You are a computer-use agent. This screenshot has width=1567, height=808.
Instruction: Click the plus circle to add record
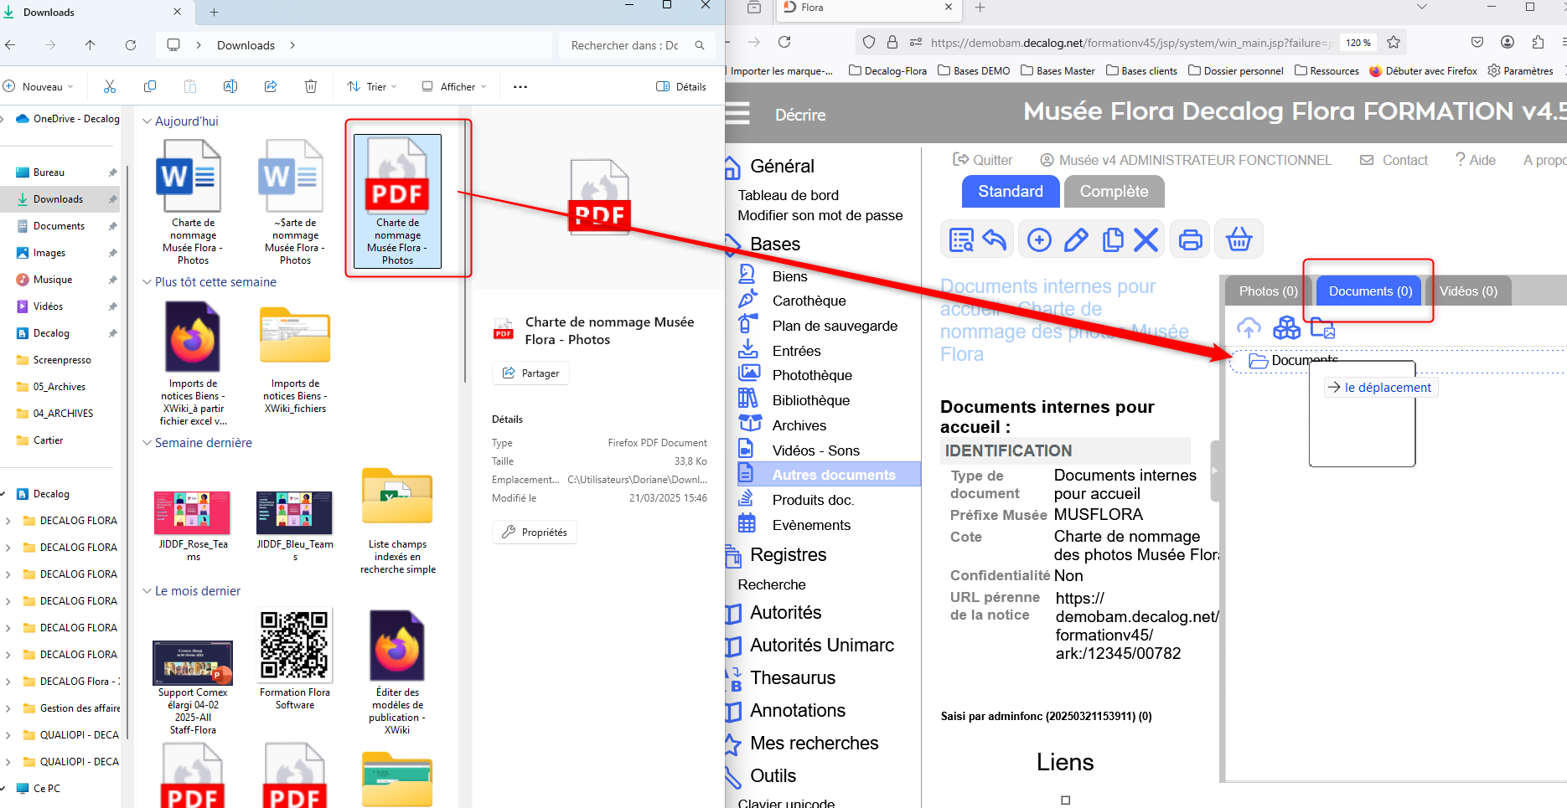pyautogui.click(x=1039, y=240)
